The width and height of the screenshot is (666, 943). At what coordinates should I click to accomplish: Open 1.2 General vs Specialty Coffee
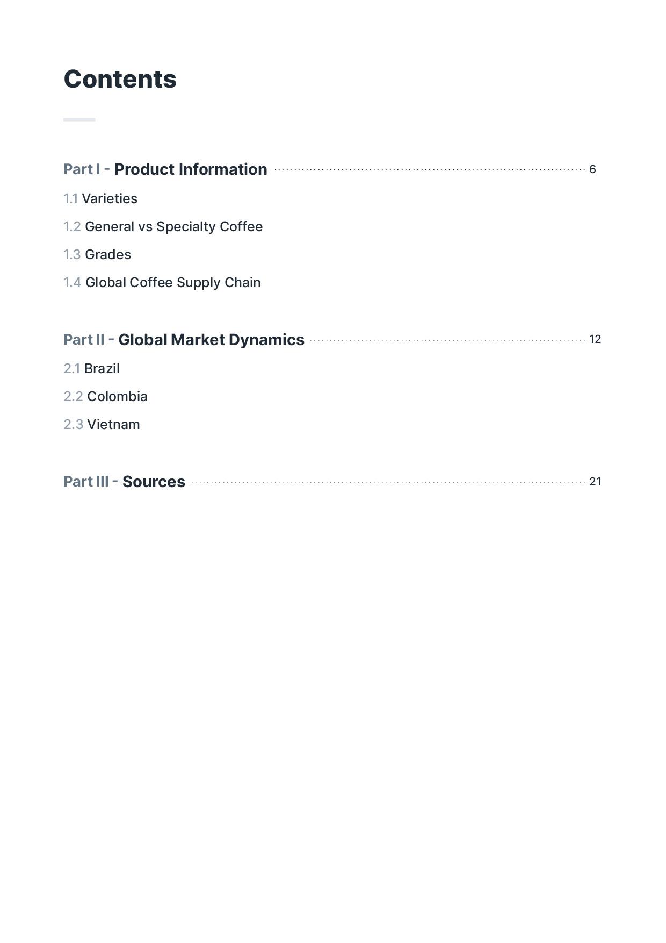pos(163,227)
